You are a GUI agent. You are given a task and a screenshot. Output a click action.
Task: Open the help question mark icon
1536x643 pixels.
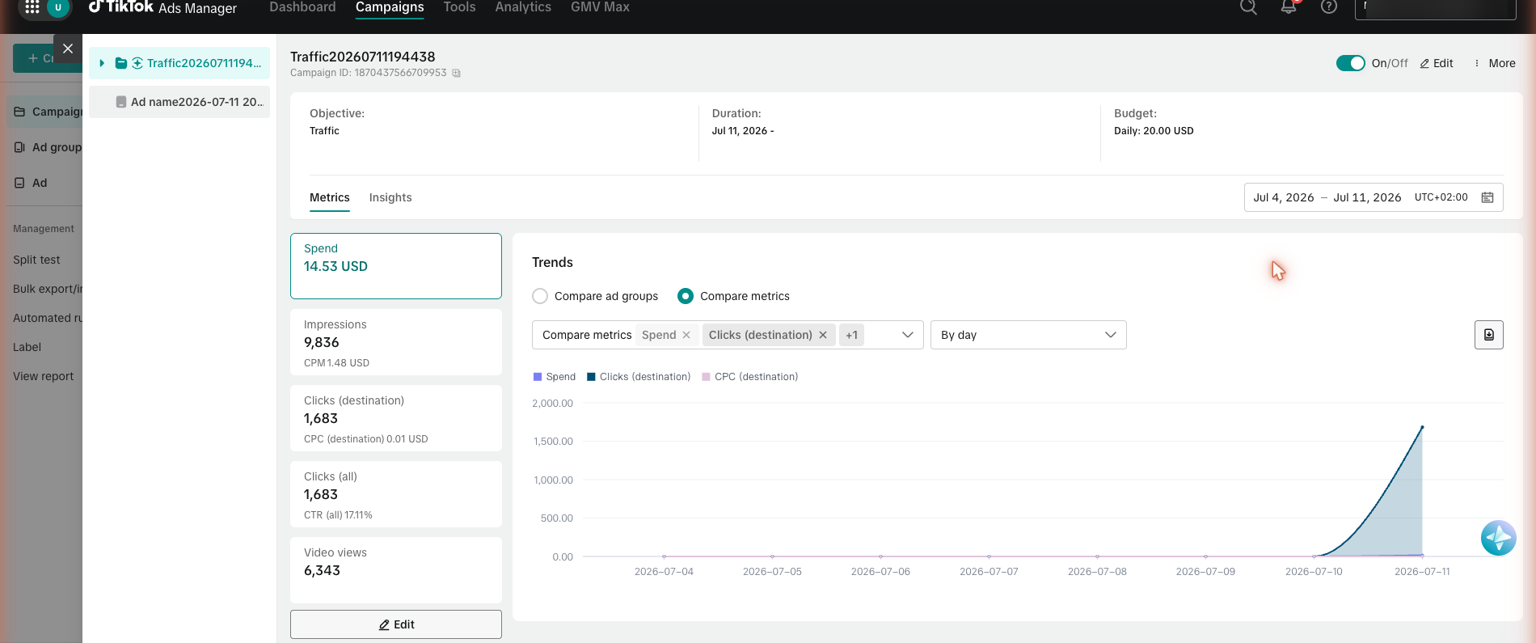[1329, 7]
